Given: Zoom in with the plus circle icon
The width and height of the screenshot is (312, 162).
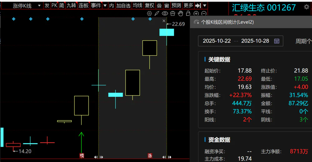Looking at the screenshot, I should (x=196, y=13).
